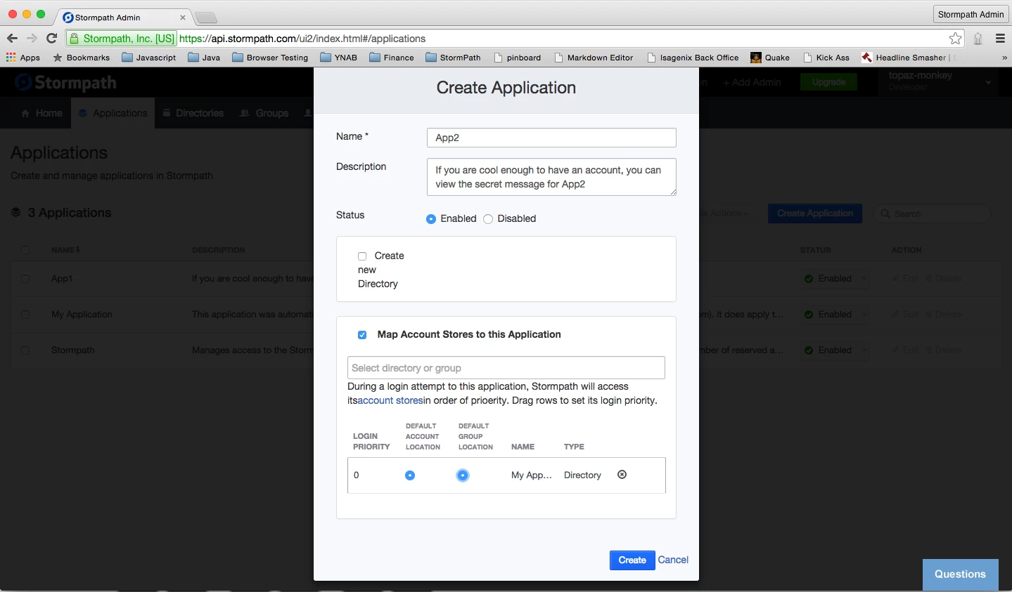
Task: Check the Create new Directory box
Action: tap(362, 256)
